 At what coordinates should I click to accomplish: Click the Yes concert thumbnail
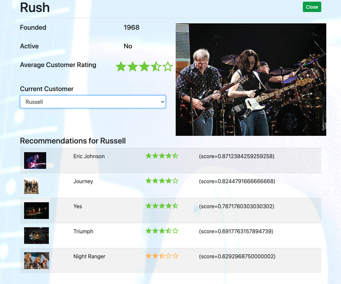[x=36, y=211]
